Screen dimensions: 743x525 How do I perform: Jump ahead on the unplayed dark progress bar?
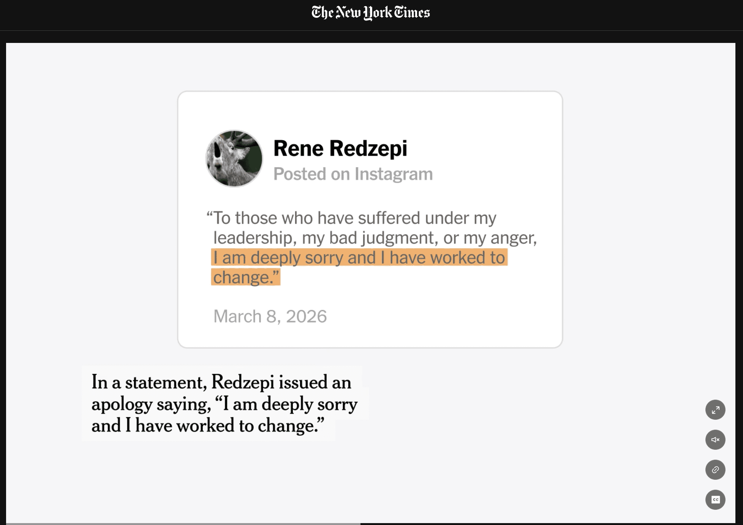pos(548,523)
